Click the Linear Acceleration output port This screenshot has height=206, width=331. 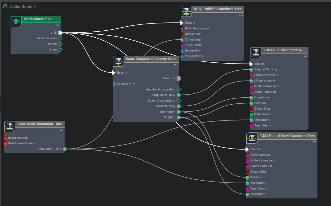click(x=179, y=101)
